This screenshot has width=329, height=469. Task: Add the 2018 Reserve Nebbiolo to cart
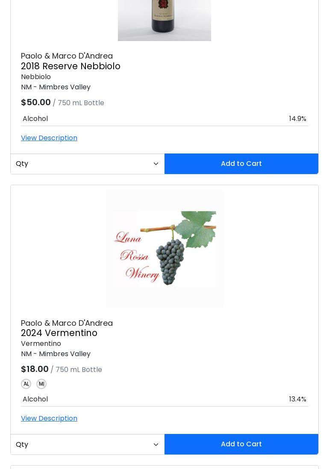coord(241,164)
